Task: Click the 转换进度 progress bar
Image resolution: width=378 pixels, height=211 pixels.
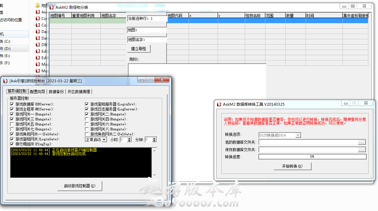Action: pos(312,157)
